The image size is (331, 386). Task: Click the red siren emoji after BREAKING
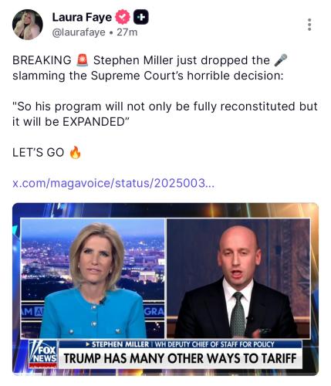(83, 60)
